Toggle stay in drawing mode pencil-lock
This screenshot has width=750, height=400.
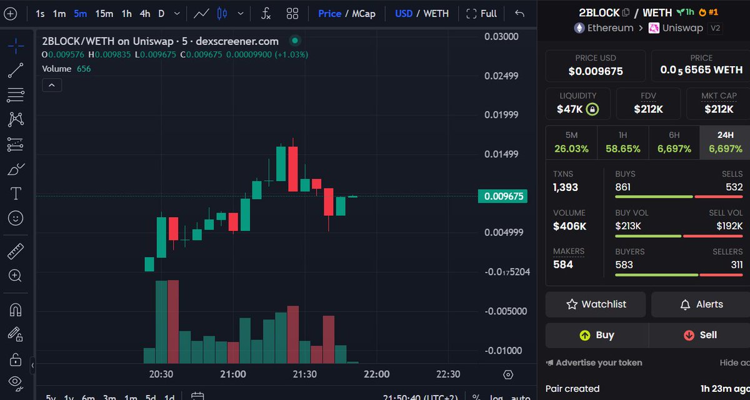pos(16,334)
